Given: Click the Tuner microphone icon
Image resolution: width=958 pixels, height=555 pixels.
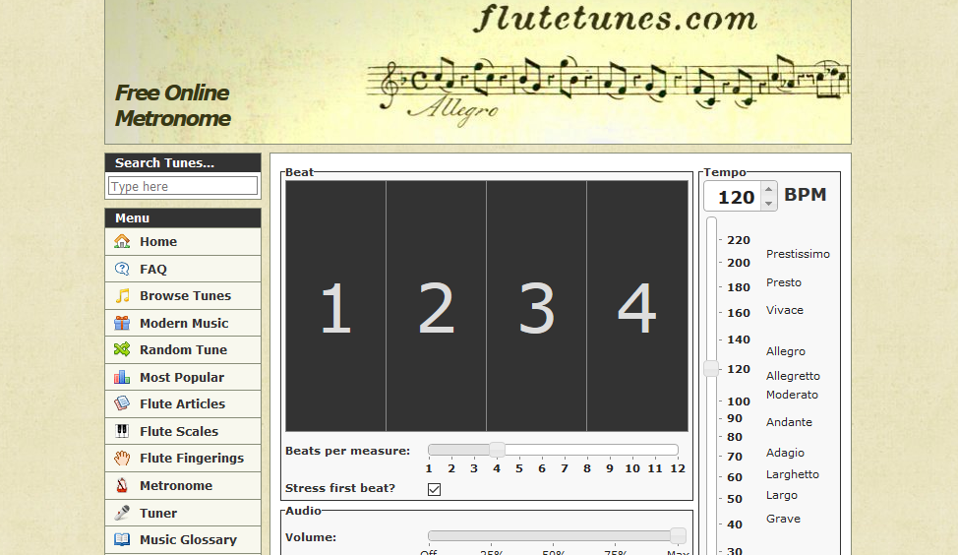Looking at the screenshot, I should point(122,513).
